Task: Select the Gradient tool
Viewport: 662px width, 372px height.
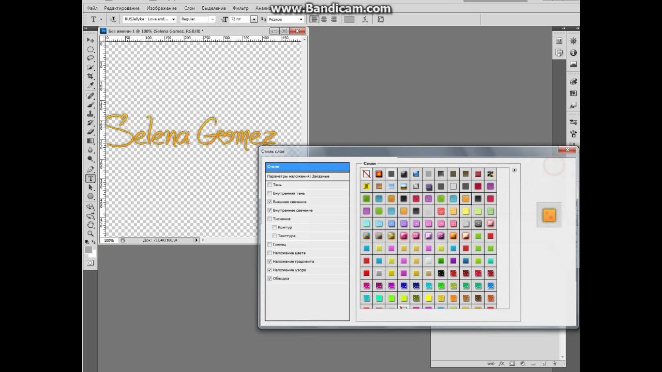Action: click(91, 141)
